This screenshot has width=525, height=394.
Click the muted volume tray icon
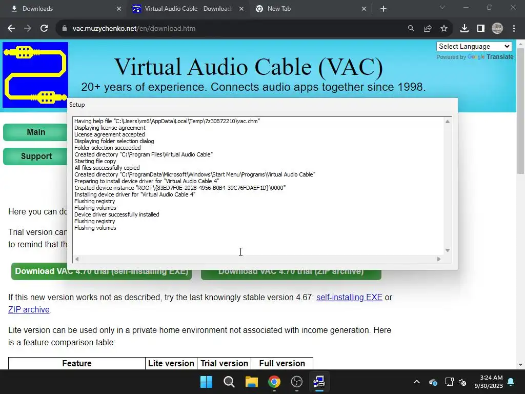462,382
